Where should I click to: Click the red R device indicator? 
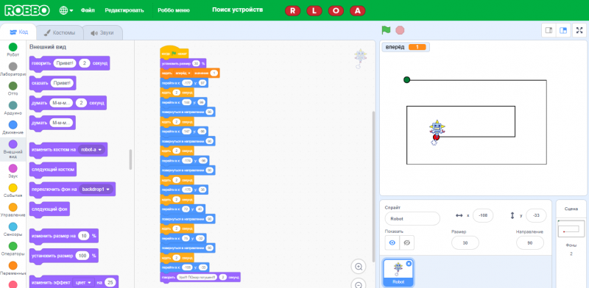point(292,11)
